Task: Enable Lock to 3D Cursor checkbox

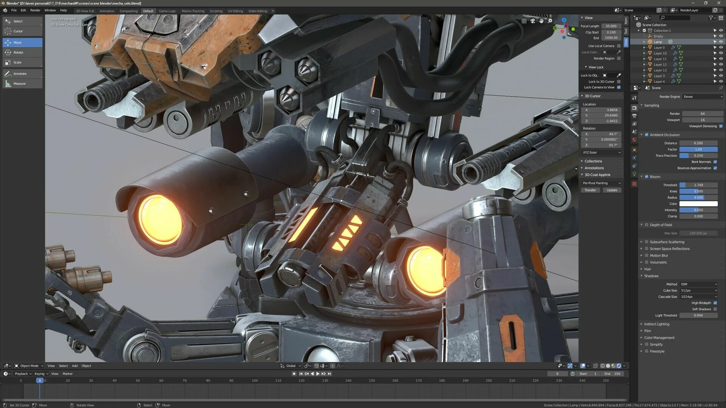Action: pyautogui.click(x=619, y=82)
